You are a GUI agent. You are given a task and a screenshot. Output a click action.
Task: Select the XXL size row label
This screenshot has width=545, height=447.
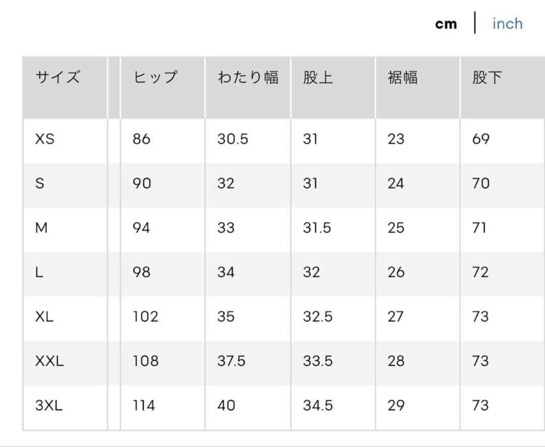coord(49,361)
